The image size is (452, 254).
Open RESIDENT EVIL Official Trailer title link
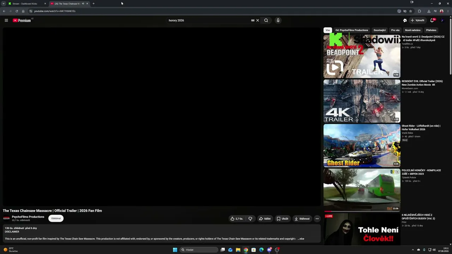pyautogui.click(x=422, y=83)
